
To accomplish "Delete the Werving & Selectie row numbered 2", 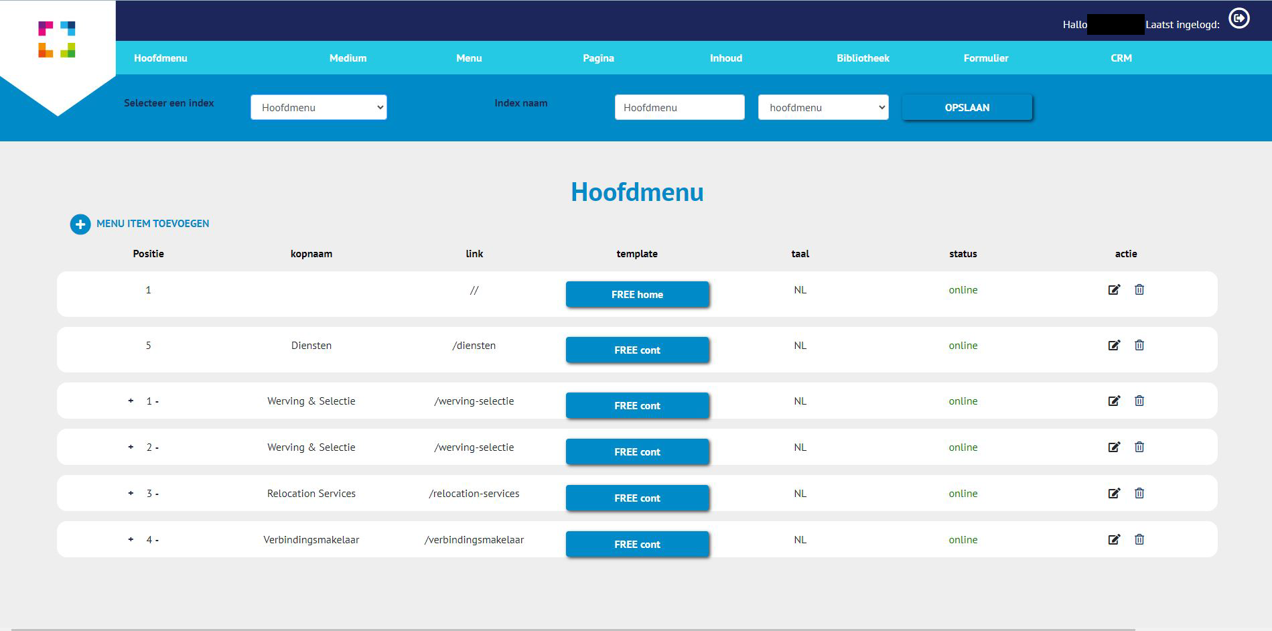I will coord(1139,447).
